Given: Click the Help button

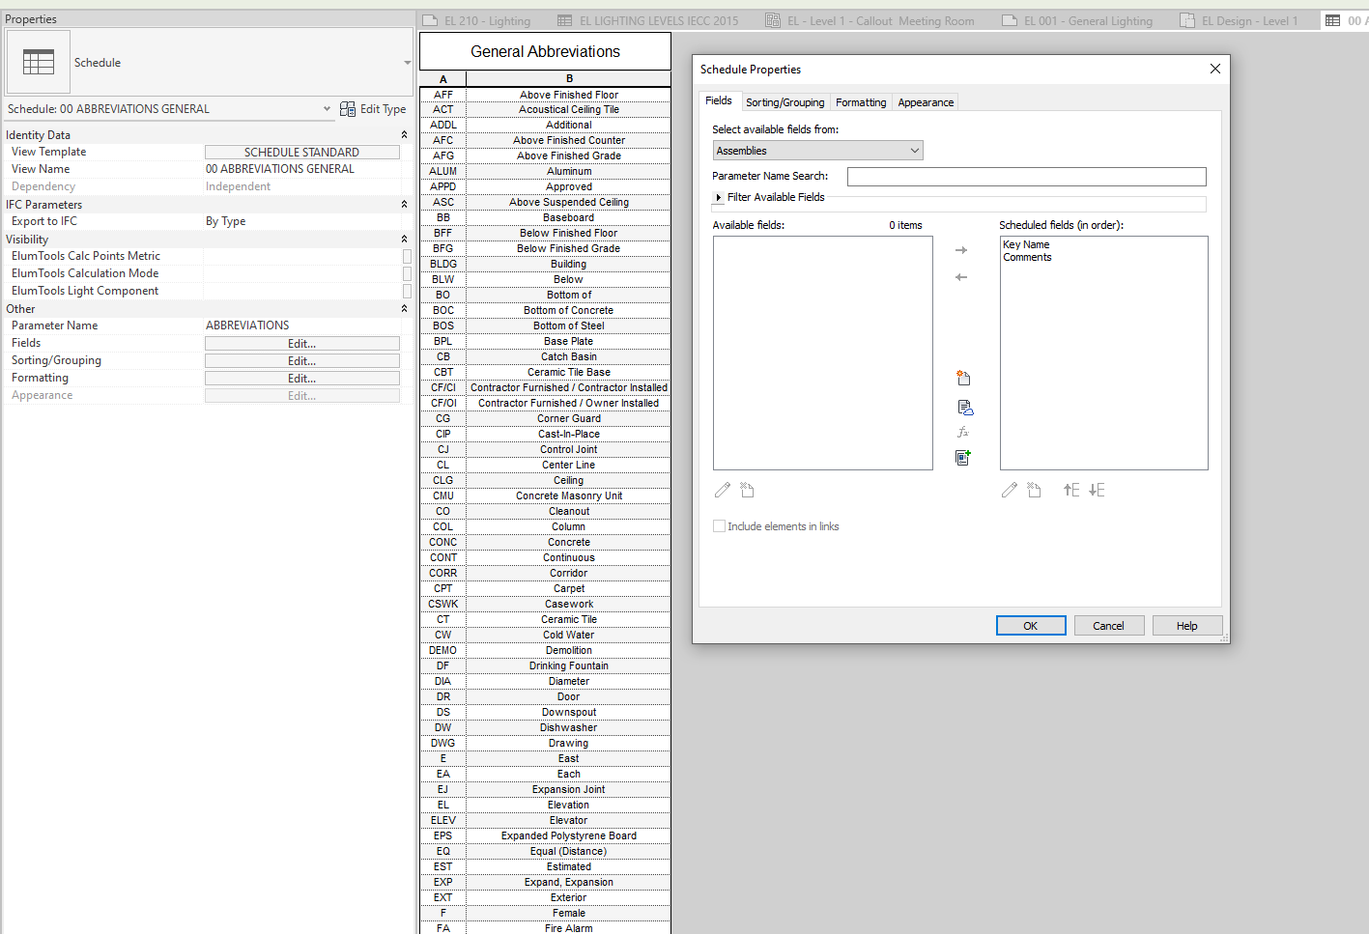Looking at the screenshot, I should [x=1187, y=626].
